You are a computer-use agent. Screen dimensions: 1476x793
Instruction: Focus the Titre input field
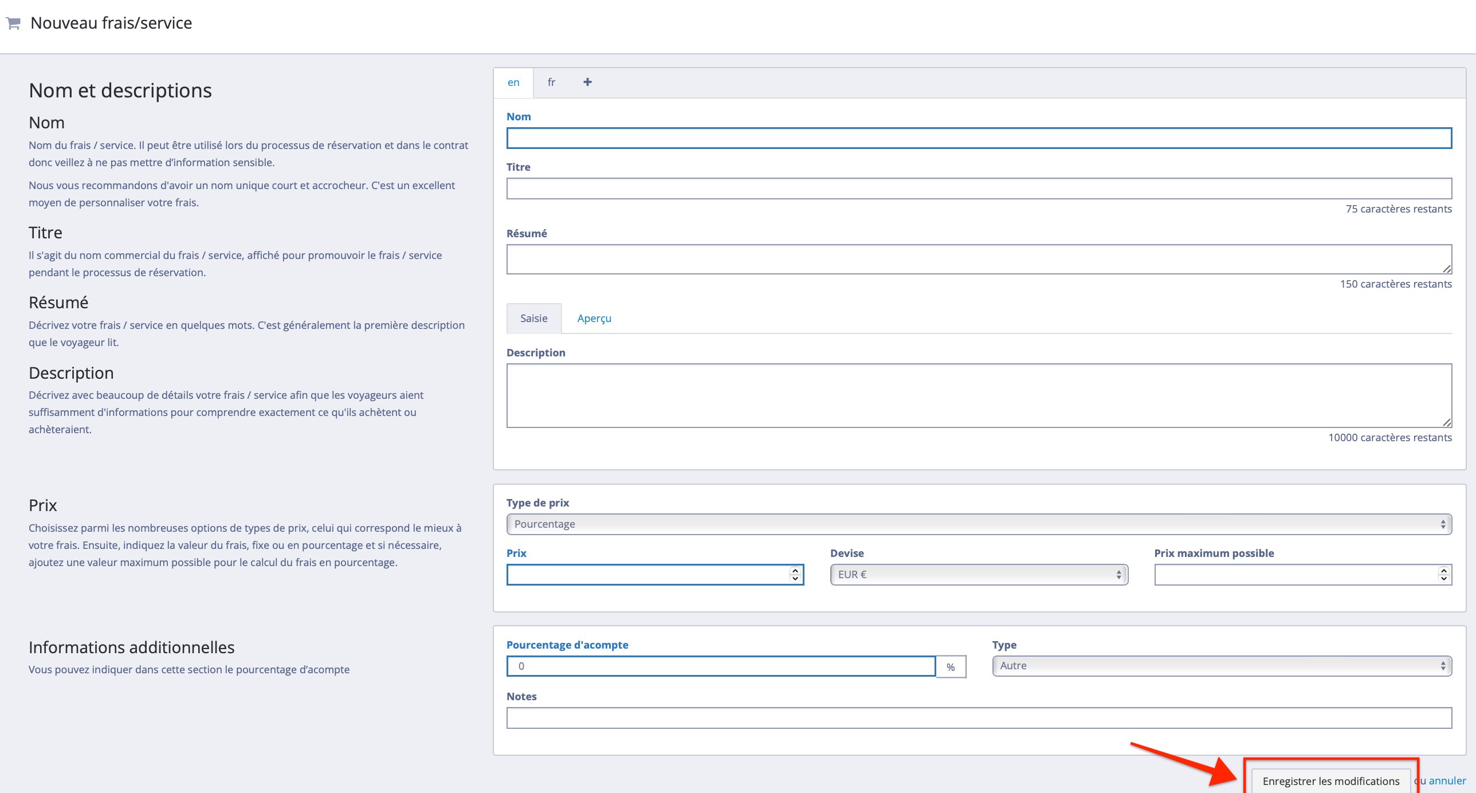tap(979, 189)
